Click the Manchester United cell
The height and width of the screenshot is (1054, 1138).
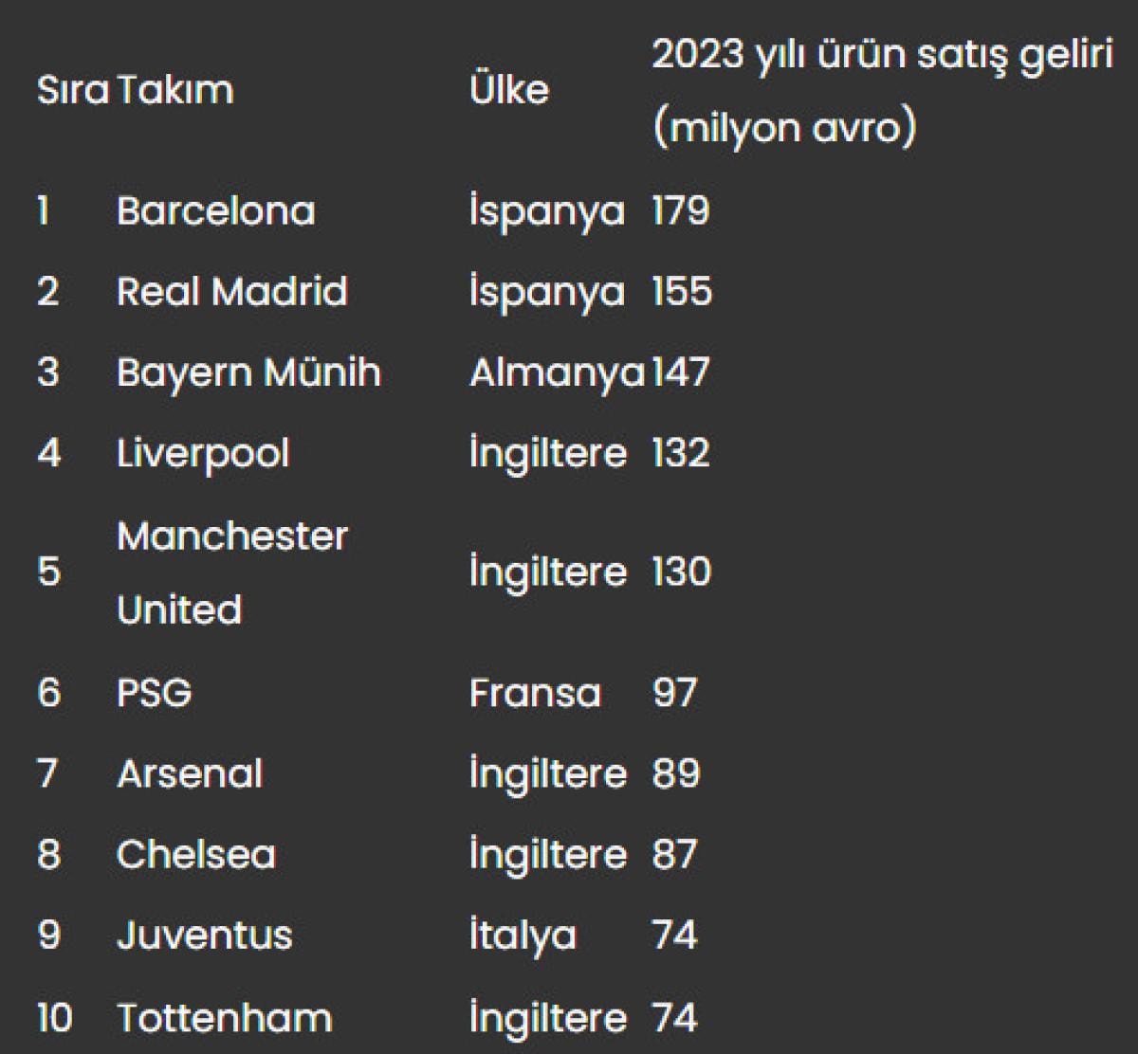[x=232, y=572]
